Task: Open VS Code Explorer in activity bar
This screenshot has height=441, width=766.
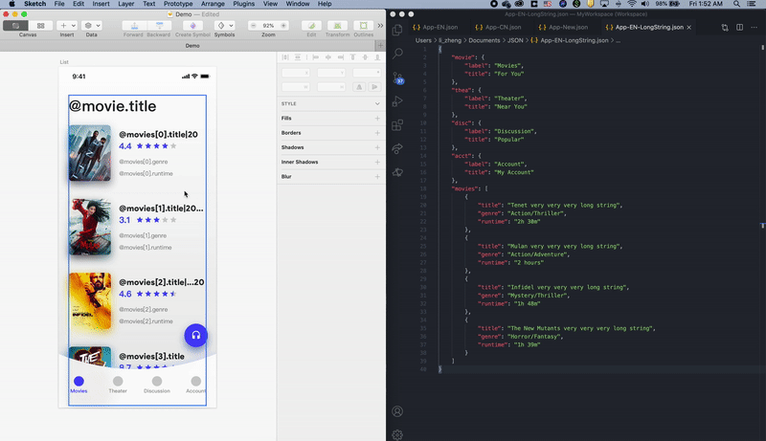Action: [x=397, y=30]
